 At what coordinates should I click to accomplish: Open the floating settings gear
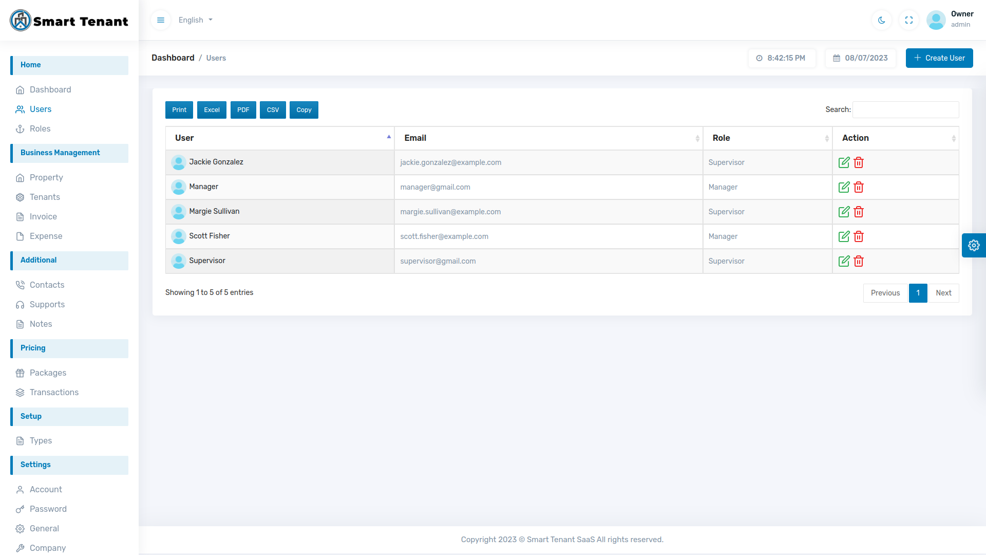(x=974, y=245)
